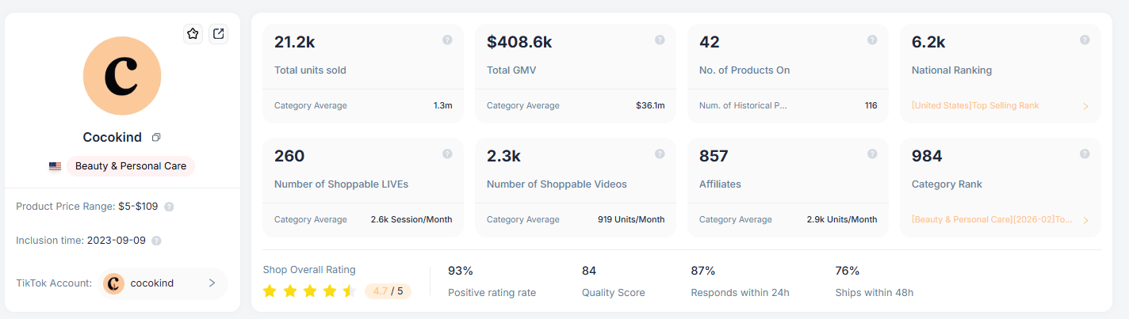Show help for Number of Shoppable Videos

[x=660, y=154]
